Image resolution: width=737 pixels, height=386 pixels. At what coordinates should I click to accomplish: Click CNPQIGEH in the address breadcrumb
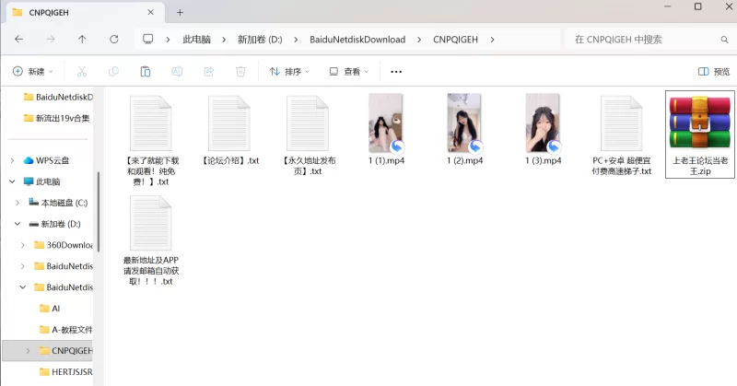point(455,40)
